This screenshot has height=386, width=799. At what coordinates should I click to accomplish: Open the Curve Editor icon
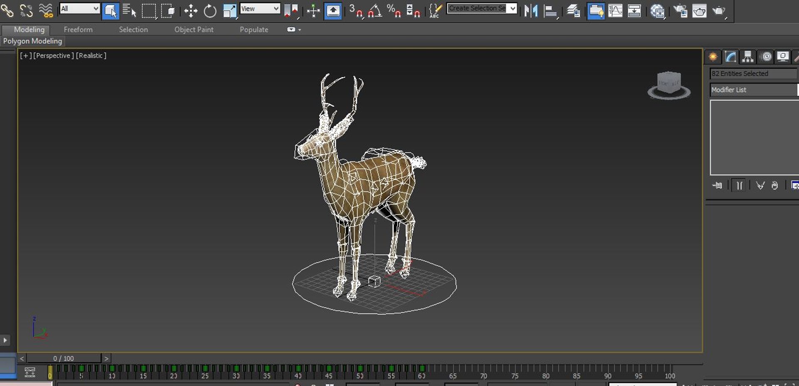click(615, 11)
